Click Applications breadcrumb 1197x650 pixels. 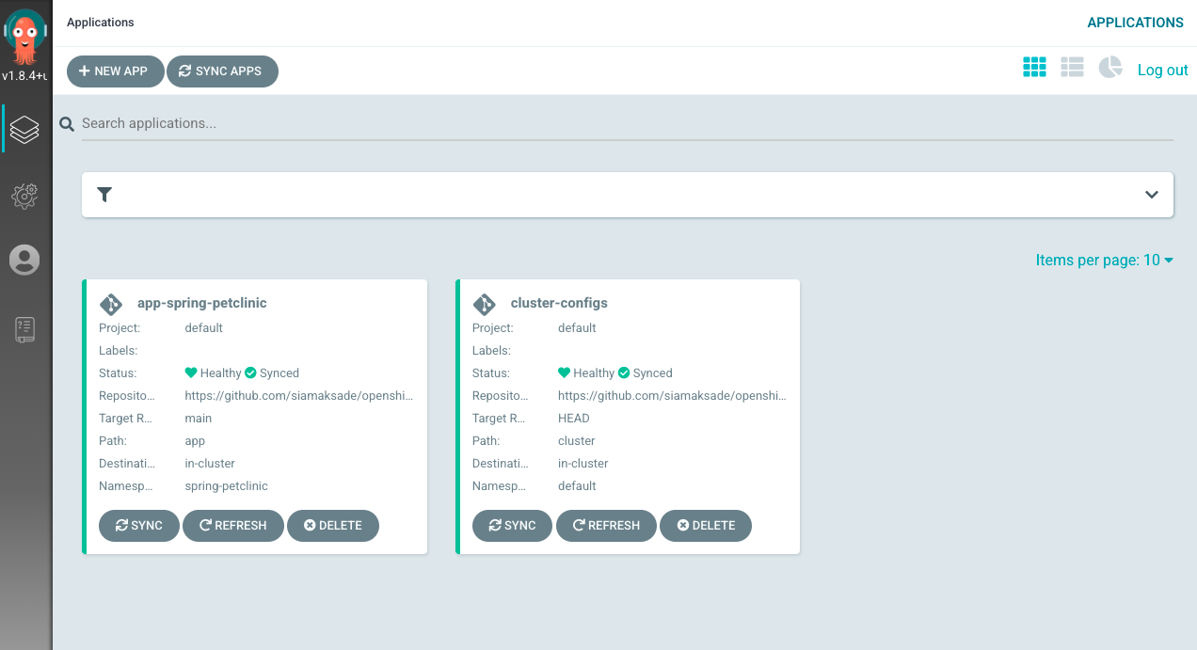point(101,23)
